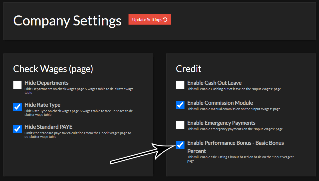The height and width of the screenshot is (181, 319).
Task: Click the 'Enable Commission Module' label
Action: pyautogui.click(x=220, y=103)
